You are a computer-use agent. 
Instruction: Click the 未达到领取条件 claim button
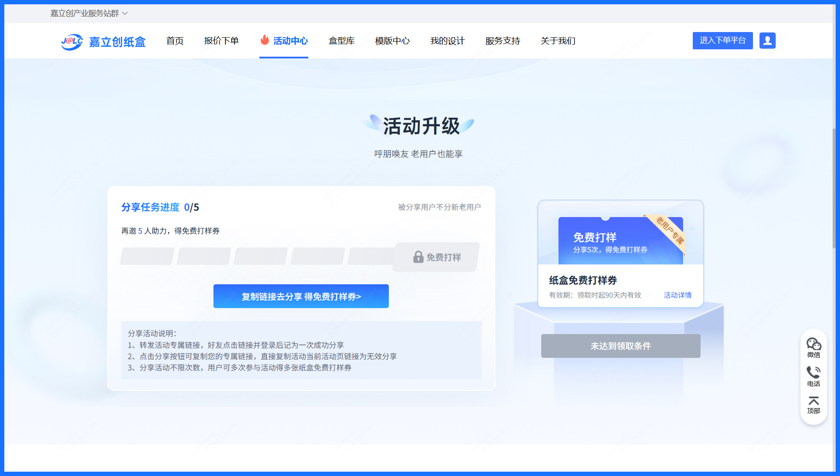tap(620, 346)
